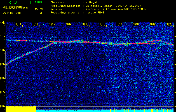Image resolution: width=176 pixels, height=112 pixels.
Task: Click the short meteor echo streak after 1616
Action: click(111, 50)
